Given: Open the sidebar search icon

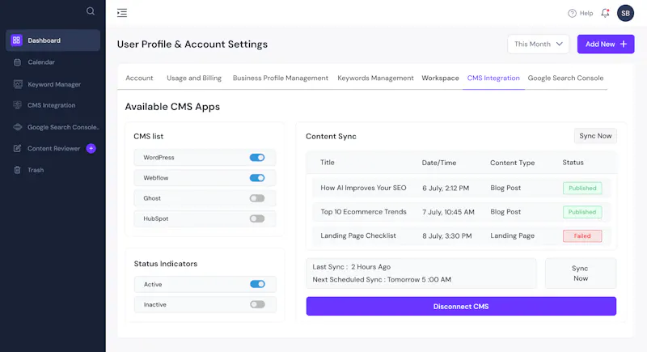Looking at the screenshot, I should tap(91, 11).
